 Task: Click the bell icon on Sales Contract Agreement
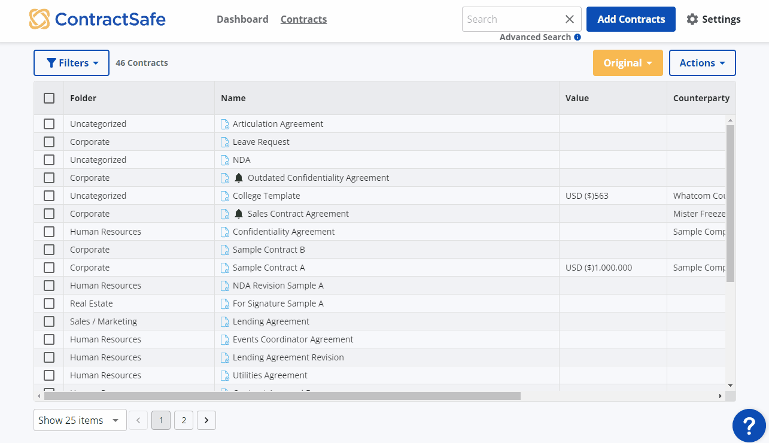239,214
